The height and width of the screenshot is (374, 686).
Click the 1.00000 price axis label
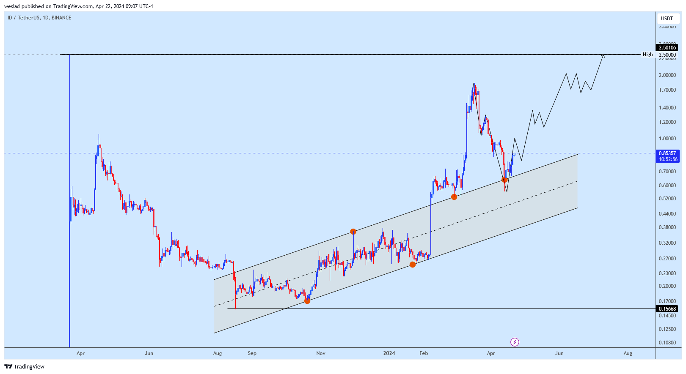click(667, 139)
